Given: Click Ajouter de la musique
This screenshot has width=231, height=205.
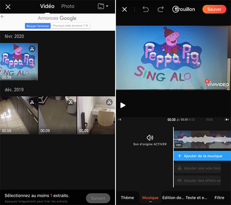Looking at the screenshot, I should (x=203, y=156).
